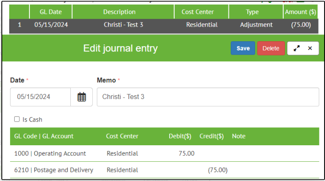Expand the journal entry panel with arrows icon

(296, 49)
